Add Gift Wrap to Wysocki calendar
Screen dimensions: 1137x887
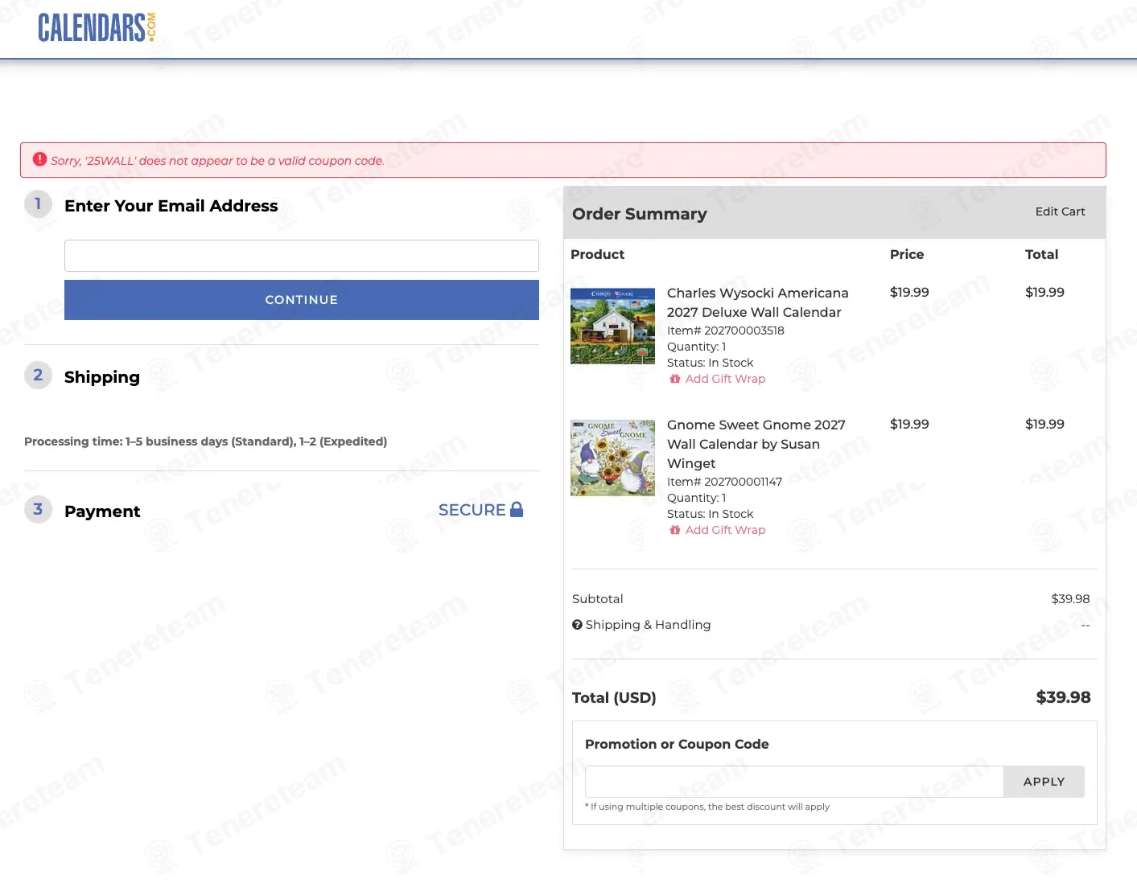(725, 379)
